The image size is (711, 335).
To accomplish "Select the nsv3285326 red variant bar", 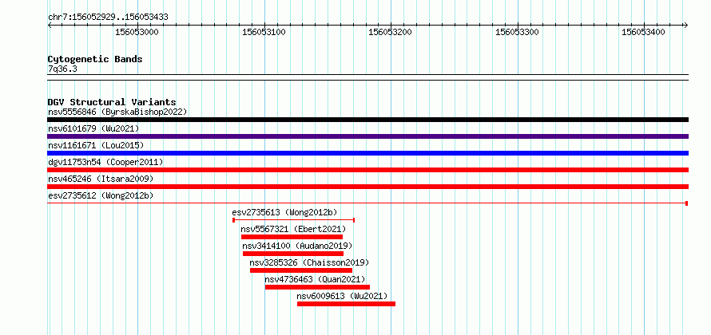I will (301, 270).
